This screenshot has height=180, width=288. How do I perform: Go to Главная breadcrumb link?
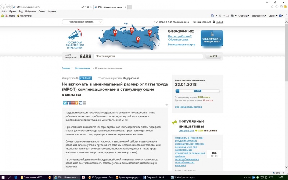point(66,68)
